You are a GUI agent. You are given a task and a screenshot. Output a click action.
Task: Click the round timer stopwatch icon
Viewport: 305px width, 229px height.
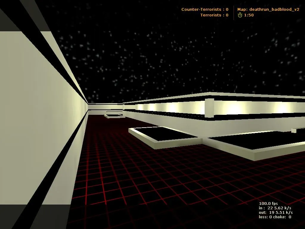click(x=240, y=15)
